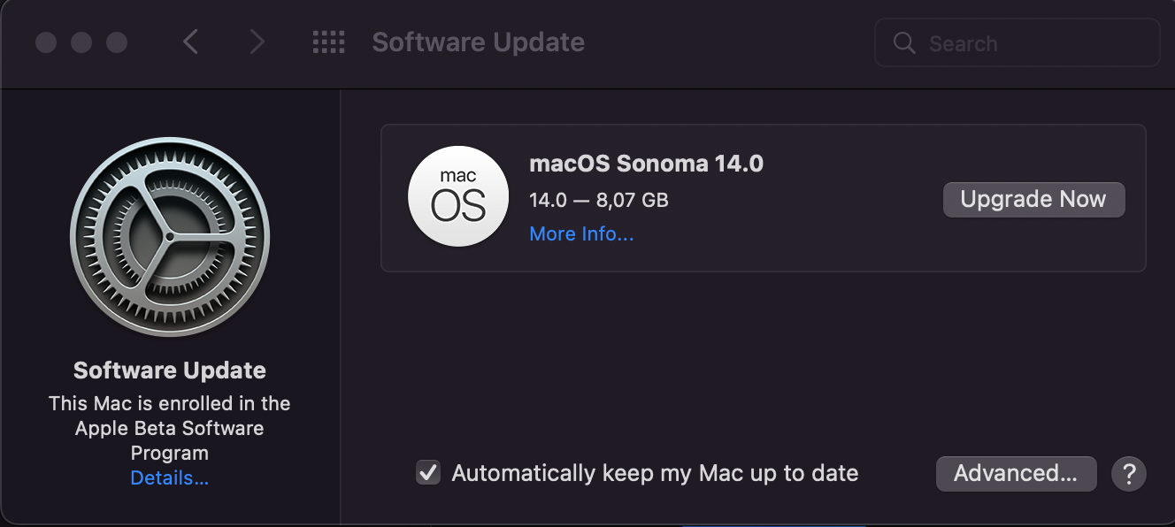The image size is (1175, 527).
Task: Open help with the question mark button
Action: pos(1129,473)
